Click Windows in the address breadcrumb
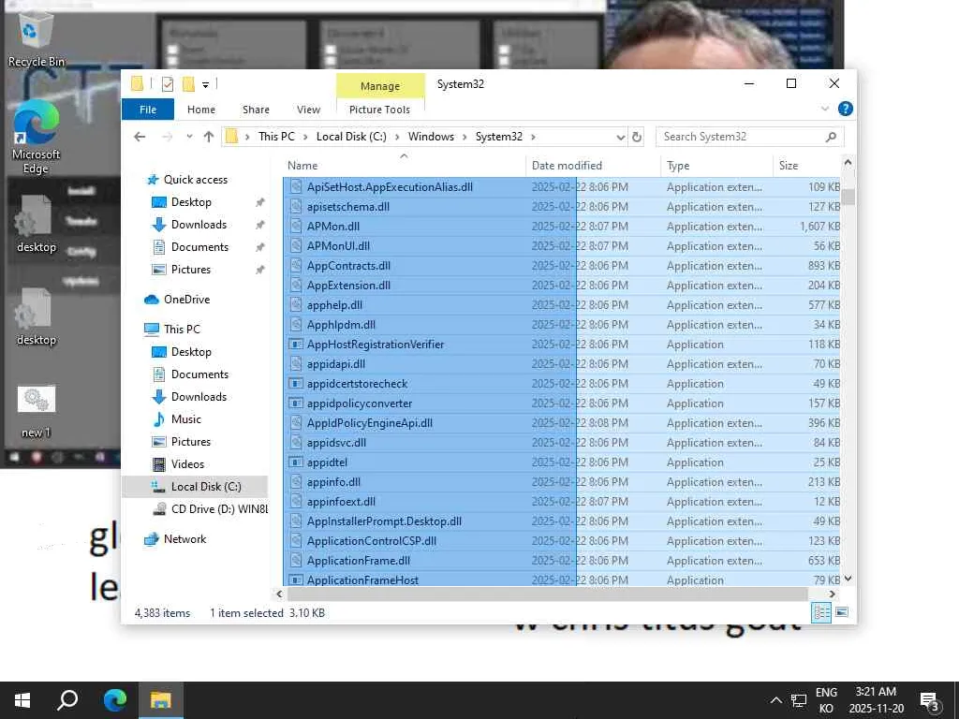 [x=431, y=137]
